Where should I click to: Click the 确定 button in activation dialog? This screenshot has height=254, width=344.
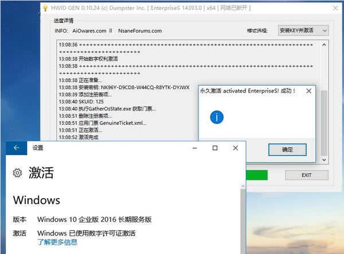pos(287,149)
